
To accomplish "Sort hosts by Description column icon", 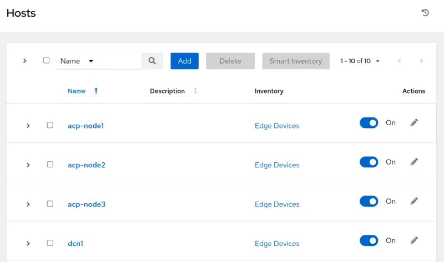I will pyautogui.click(x=195, y=91).
